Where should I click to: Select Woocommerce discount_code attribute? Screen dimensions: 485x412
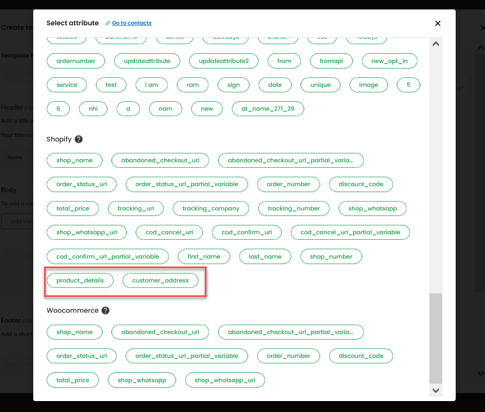pos(361,356)
